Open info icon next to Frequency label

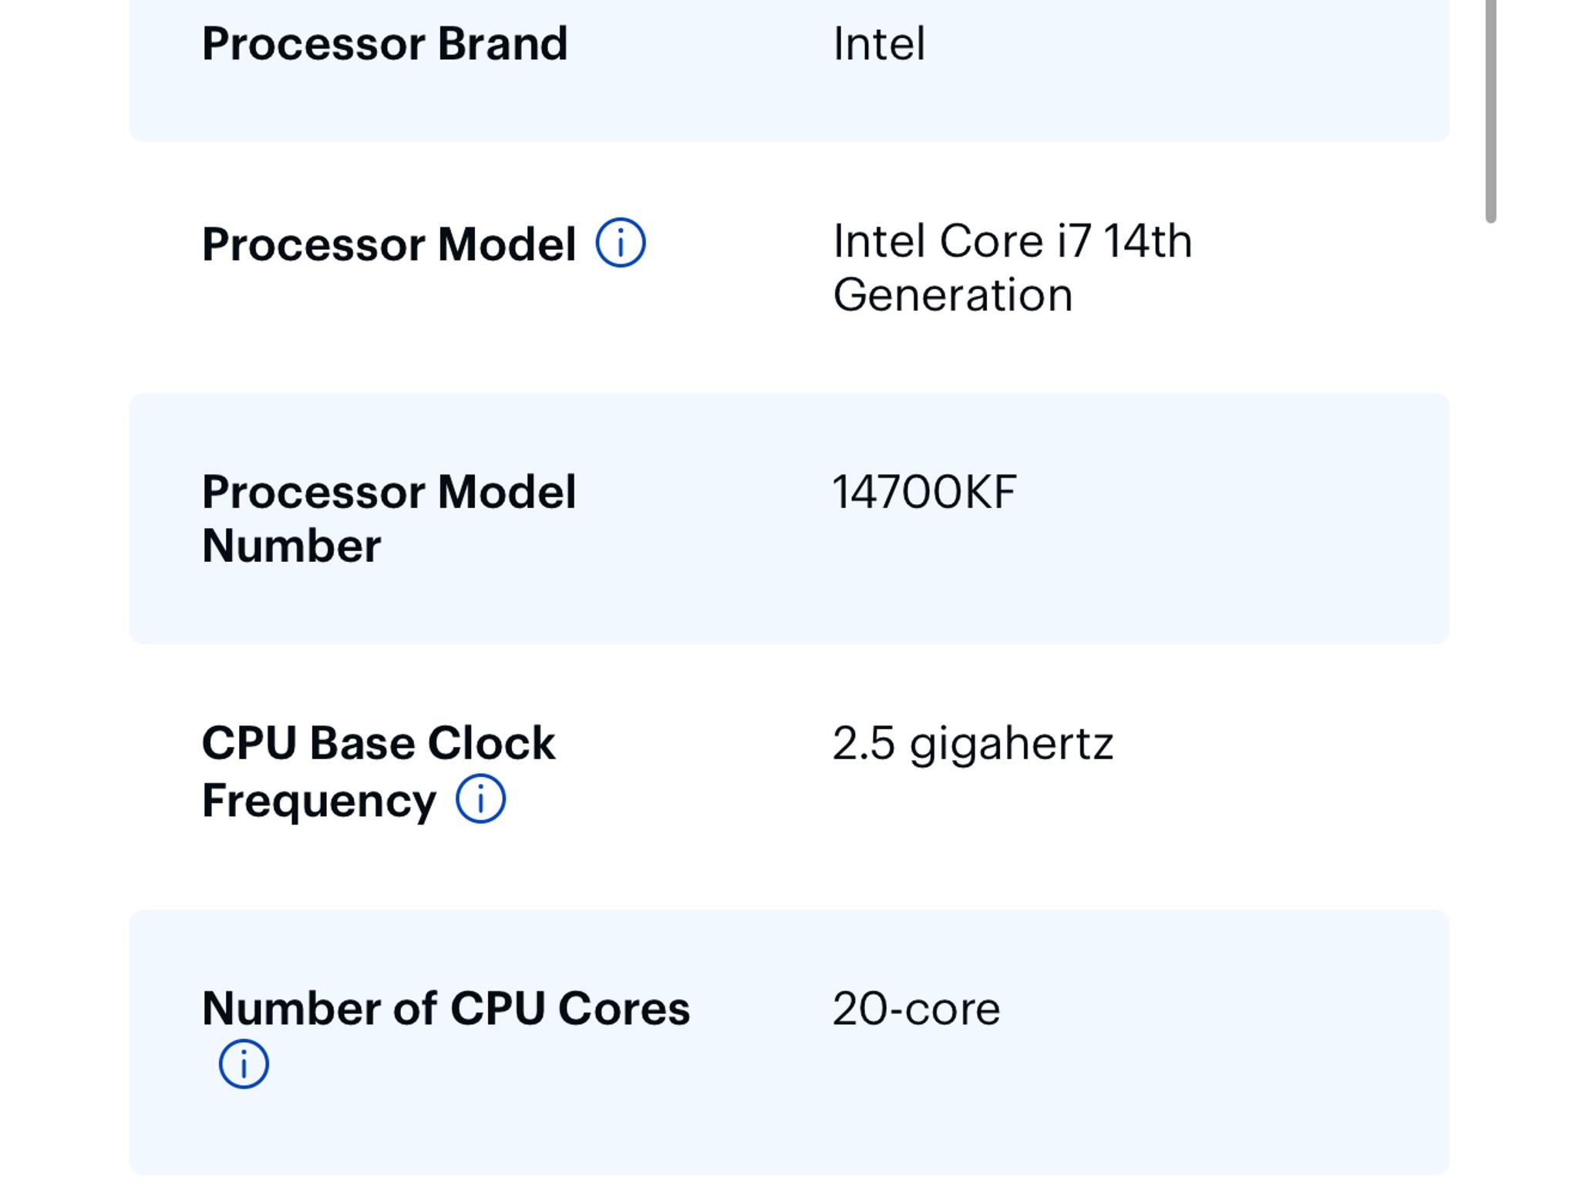click(480, 799)
